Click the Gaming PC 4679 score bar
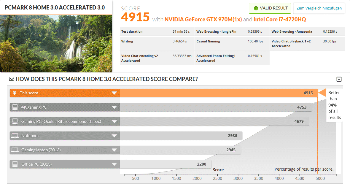This screenshot has height=184, width=350. [214, 121]
